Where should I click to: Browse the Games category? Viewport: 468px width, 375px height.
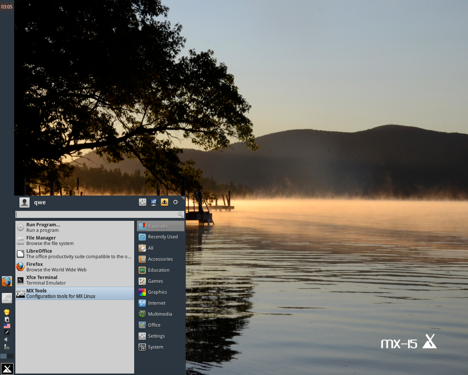coord(161,281)
